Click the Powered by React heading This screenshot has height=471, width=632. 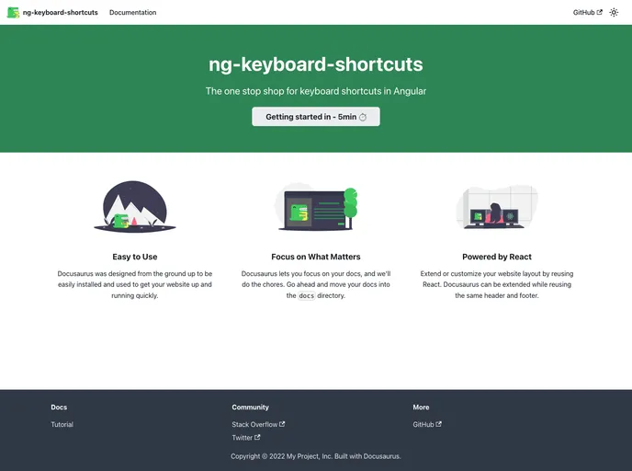tap(497, 257)
